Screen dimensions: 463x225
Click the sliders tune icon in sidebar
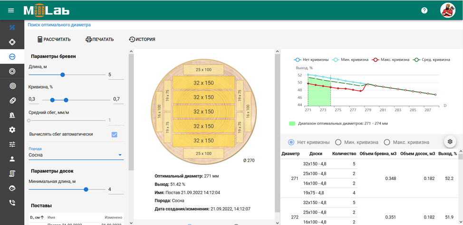point(12,144)
